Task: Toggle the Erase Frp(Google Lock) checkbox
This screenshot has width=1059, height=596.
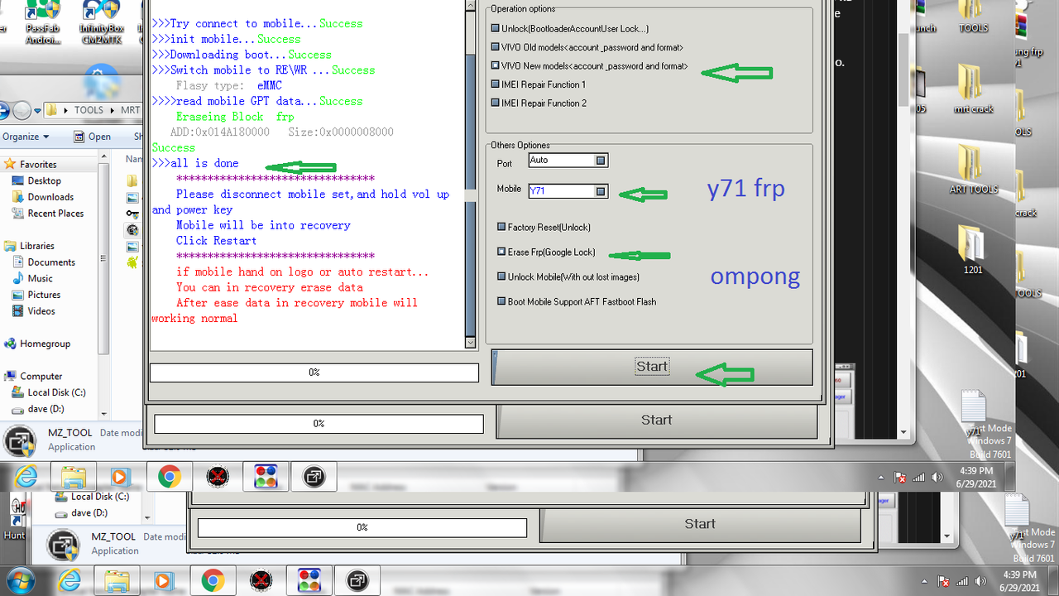Action: coord(501,252)
